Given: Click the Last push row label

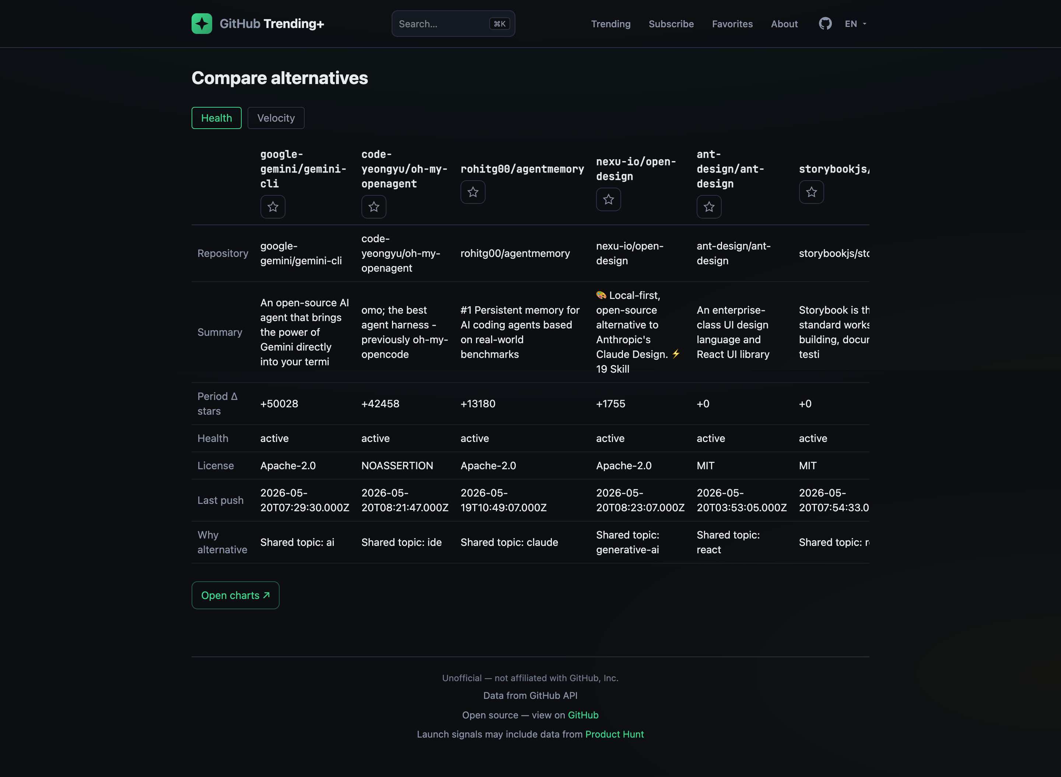Looking at the screenshot, I should (220, 500).
